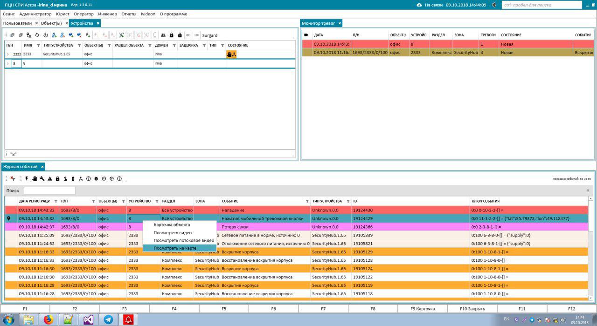The height and width of the screenshot is (326, 597).
Task: Choose 'Посмотреть потоковое видео' in context menu
Action: [x=180, y=240]
